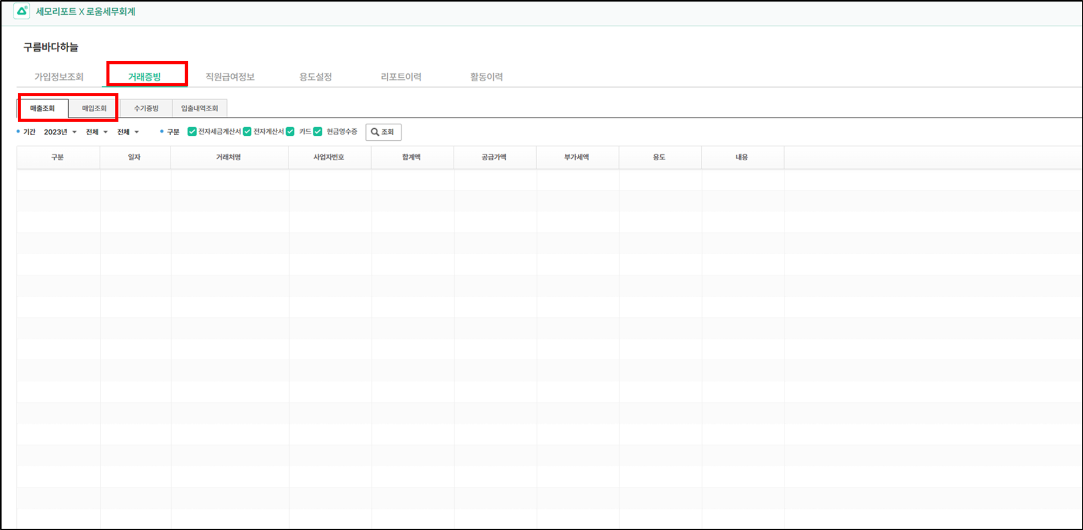This screenshot has width=1083, height=530.
Task: Toggle the 전자계산서 checkbox
Action: tap(247, 131)
